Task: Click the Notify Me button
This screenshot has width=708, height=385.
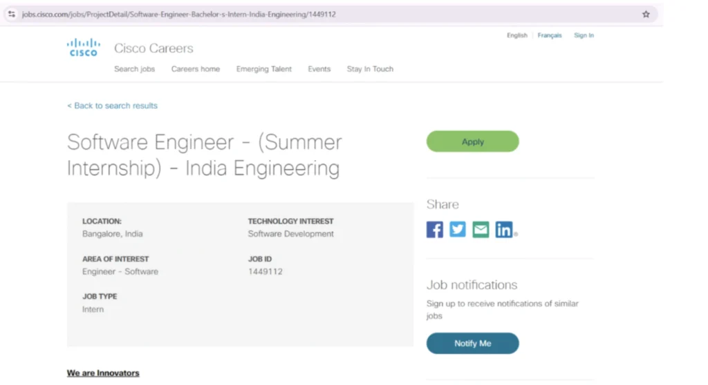Action: [x=472, y=343]
